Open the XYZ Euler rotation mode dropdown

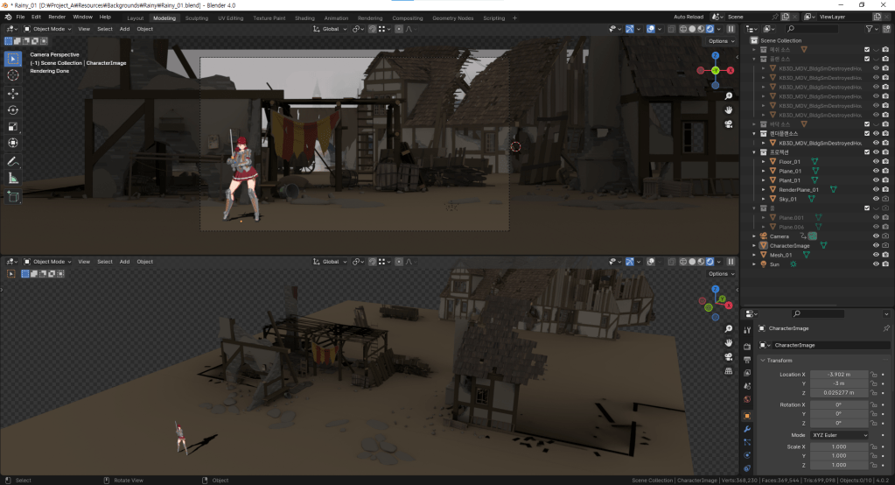840,435
